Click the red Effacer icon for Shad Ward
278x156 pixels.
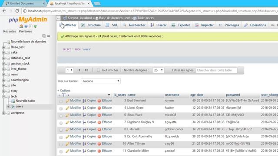(99, 115)
